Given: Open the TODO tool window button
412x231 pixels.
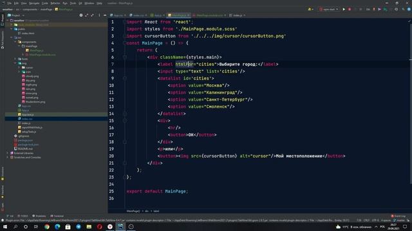Looking at the screenshot, I should pyautogui.click(x=23, y=216).
